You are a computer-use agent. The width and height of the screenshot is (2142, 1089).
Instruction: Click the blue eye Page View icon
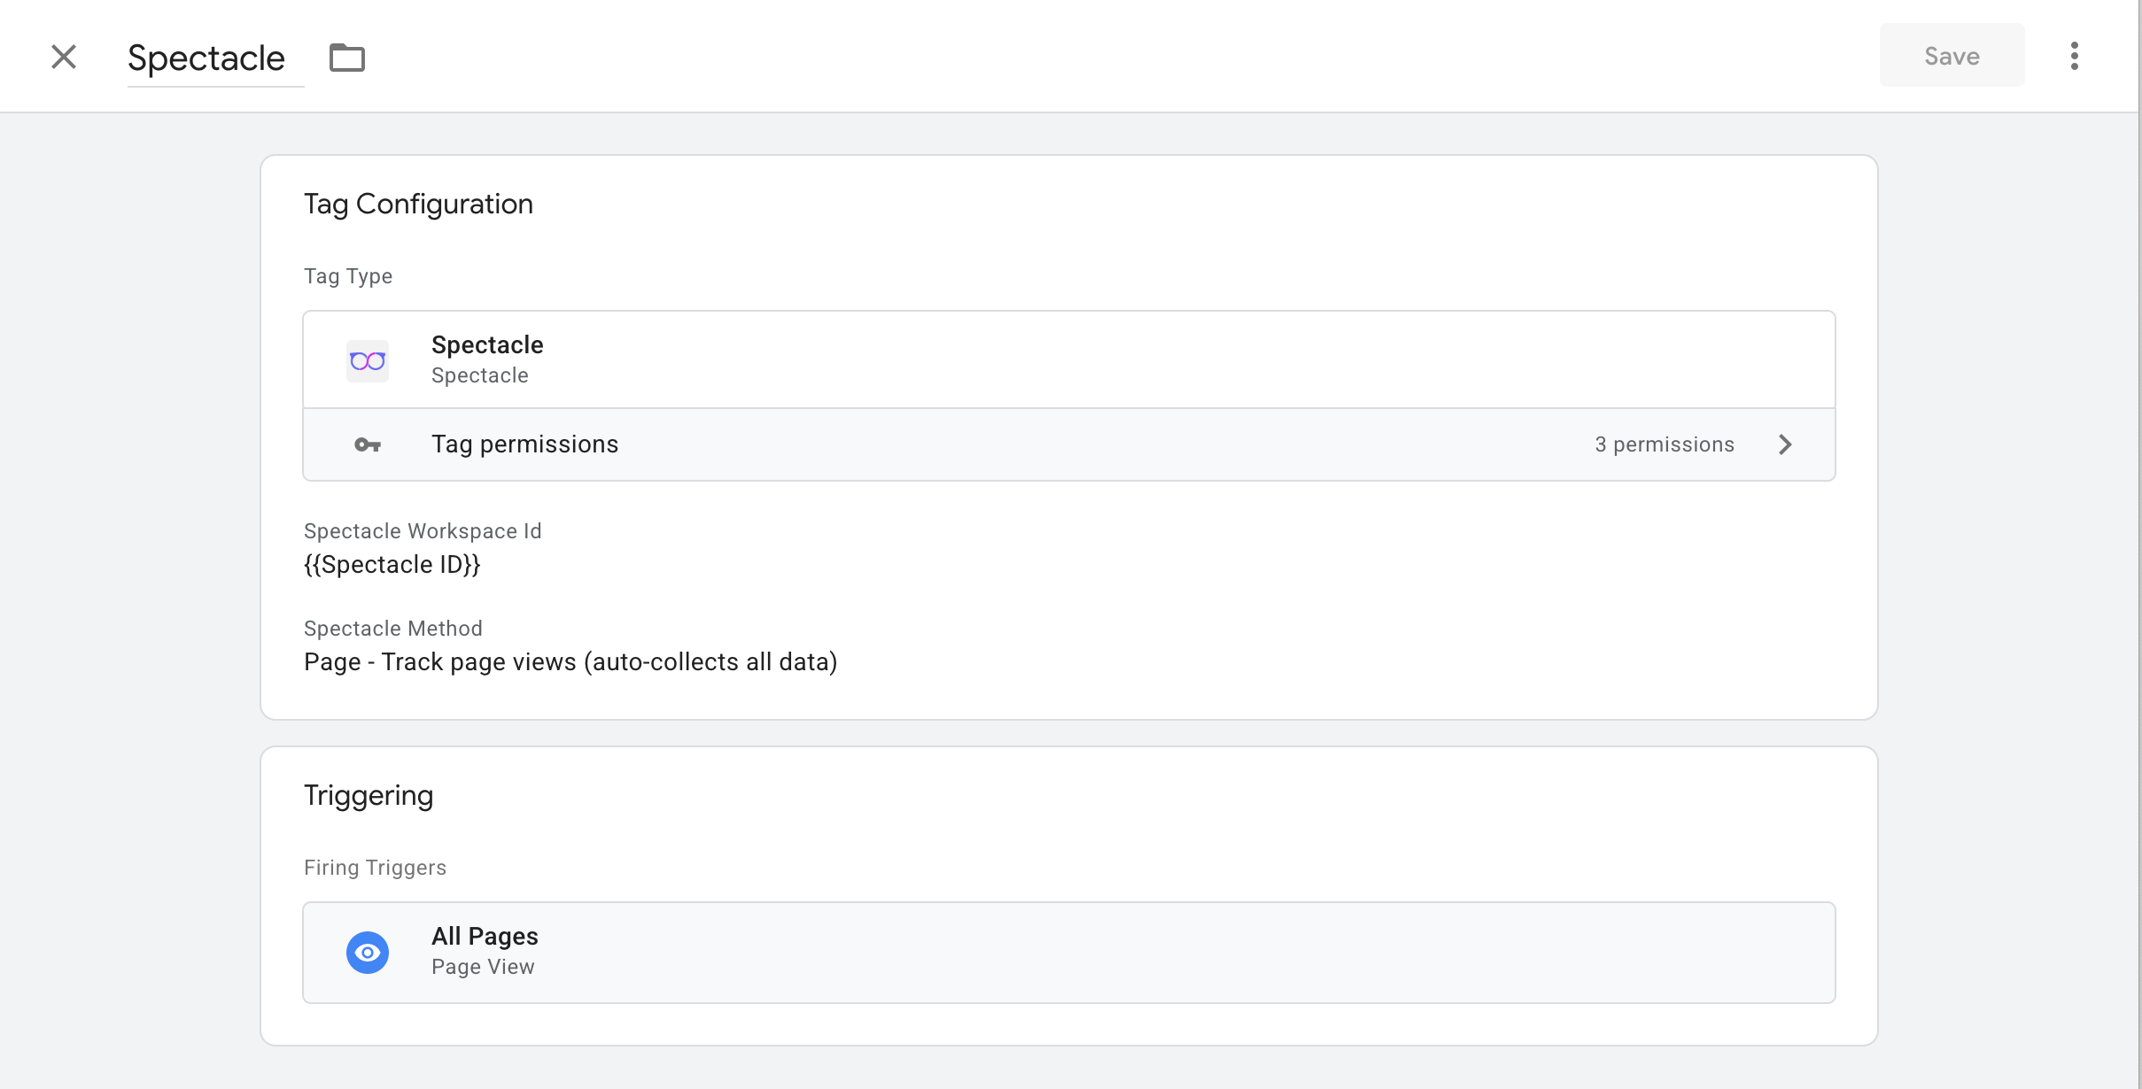coord(368,953)
